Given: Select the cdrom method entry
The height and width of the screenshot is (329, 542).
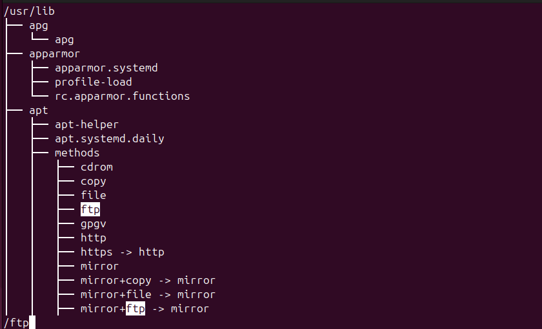Looking at the screenshot, I should (x=96, y=167).
